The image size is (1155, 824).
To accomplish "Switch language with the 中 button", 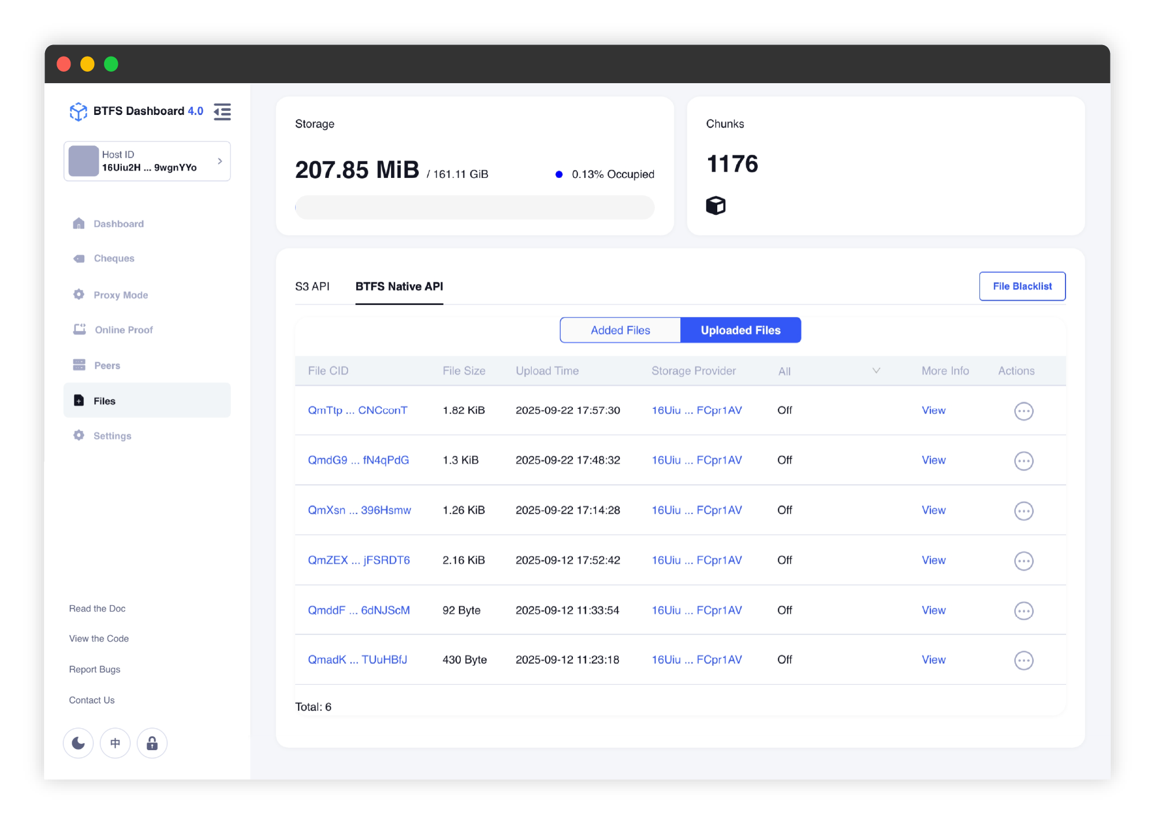I will (115, 743).
